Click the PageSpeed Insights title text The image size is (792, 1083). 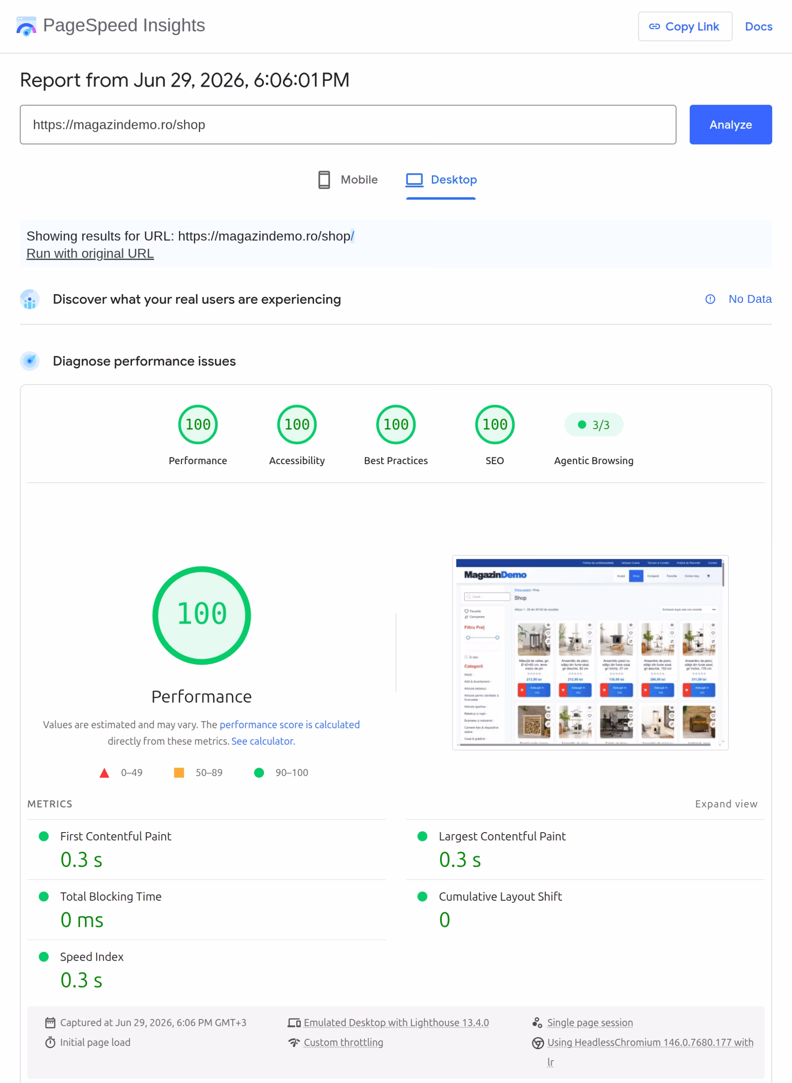click(124, 25)
